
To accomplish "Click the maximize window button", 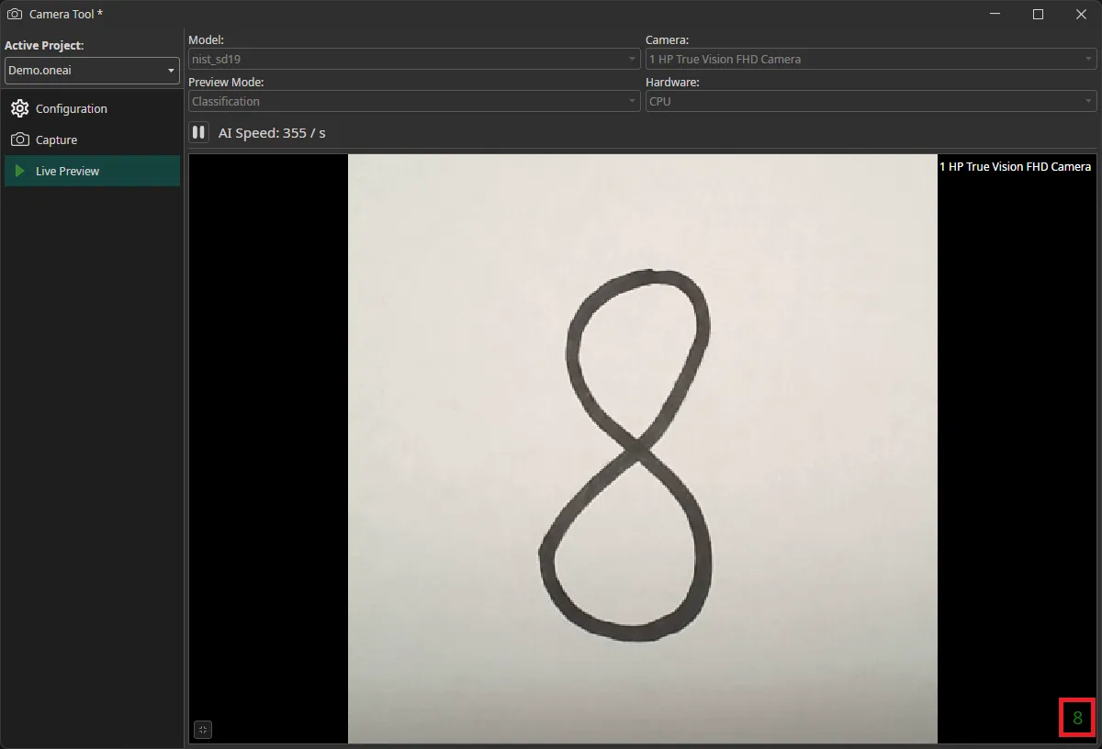I will (x=1038, y=14).
